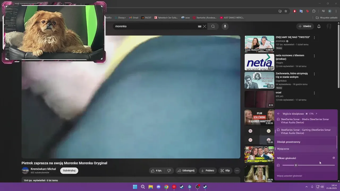Go back in the sound output panel
This screenshot has width=340, height=191.
278,114
